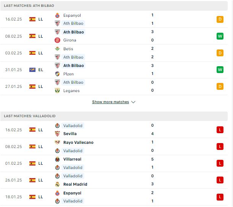This screenshot has width=233, height=207.
Task: Click the Betis club crest icon
Action: coord(57,49)
